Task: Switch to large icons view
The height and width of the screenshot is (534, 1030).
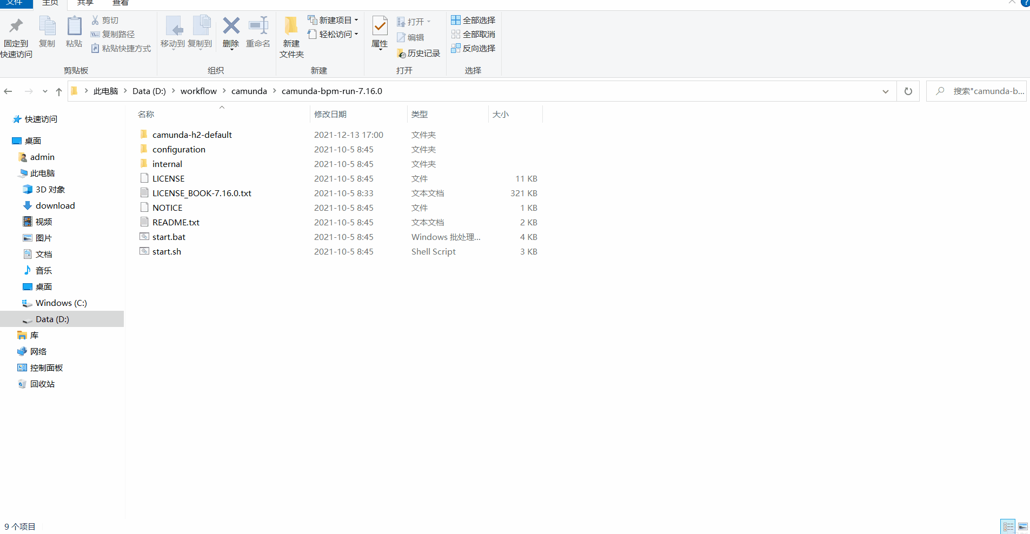Action: click(x=1022, y=526)
